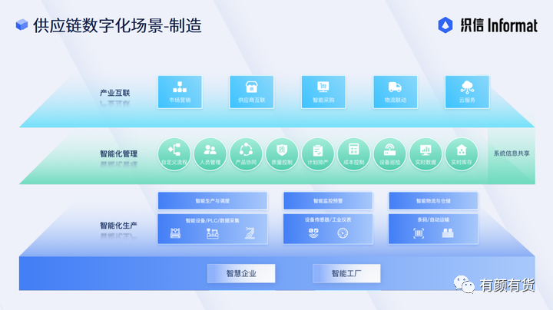Click the 计划排产 clipboard icon
The width and height of the screenshot is (553, 310).
tap(318, 154)
